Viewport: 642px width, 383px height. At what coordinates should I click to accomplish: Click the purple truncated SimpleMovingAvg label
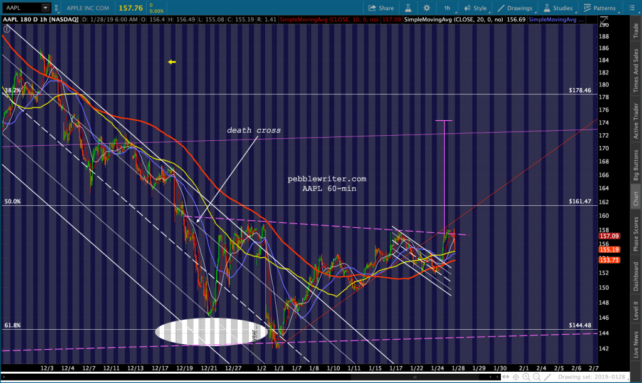click(x=556, y=19)
